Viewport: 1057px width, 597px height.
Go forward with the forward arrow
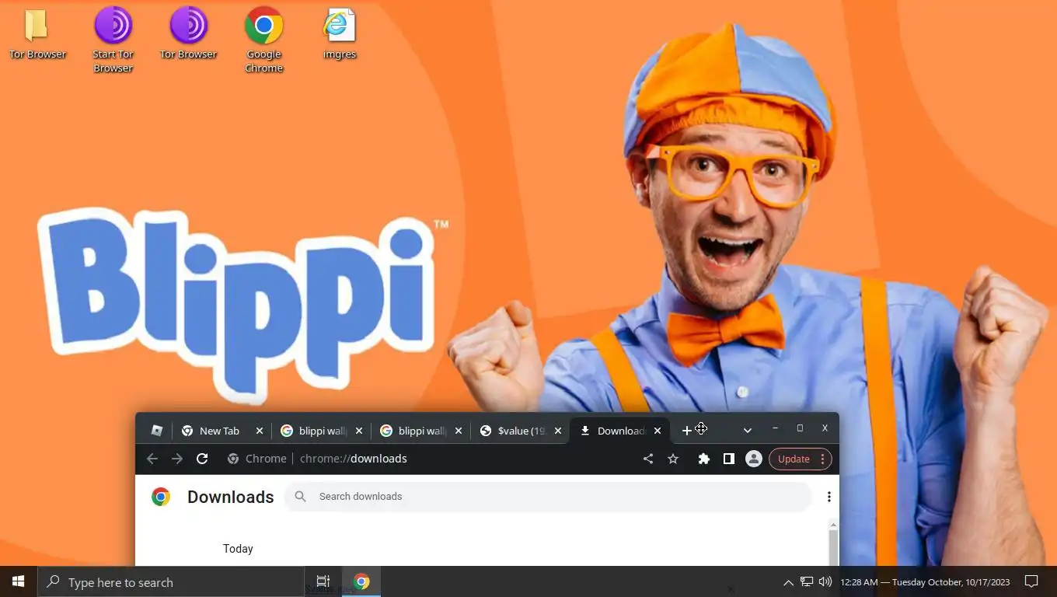177,459
